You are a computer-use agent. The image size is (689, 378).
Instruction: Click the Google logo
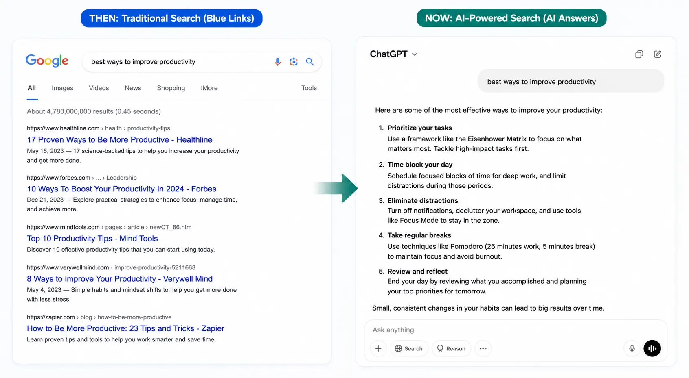tap(47, 61)
